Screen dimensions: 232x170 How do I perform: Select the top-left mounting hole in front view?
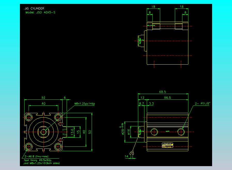coord(29,117)
